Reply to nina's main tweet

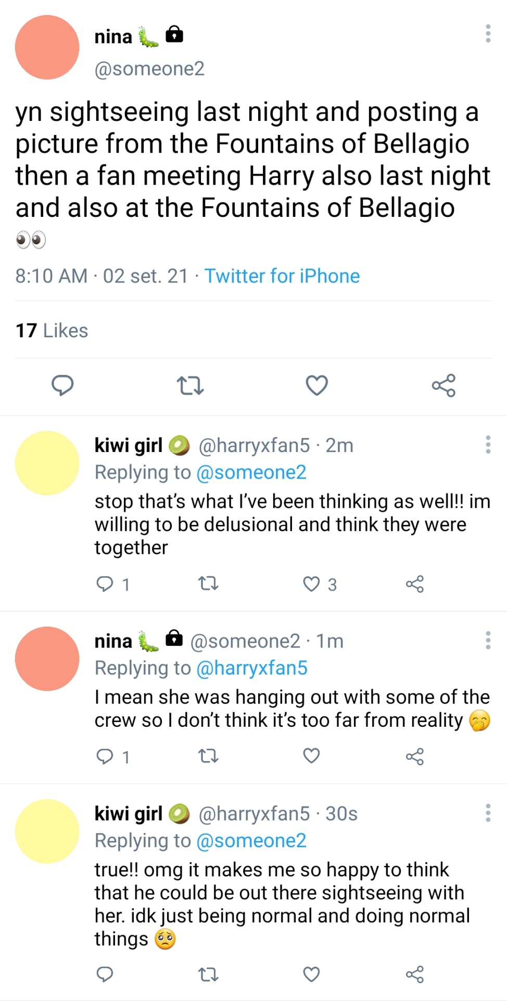[x=62, y=386]
